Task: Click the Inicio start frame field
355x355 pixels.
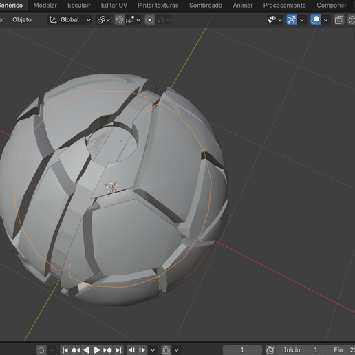Action: point(301,350)
